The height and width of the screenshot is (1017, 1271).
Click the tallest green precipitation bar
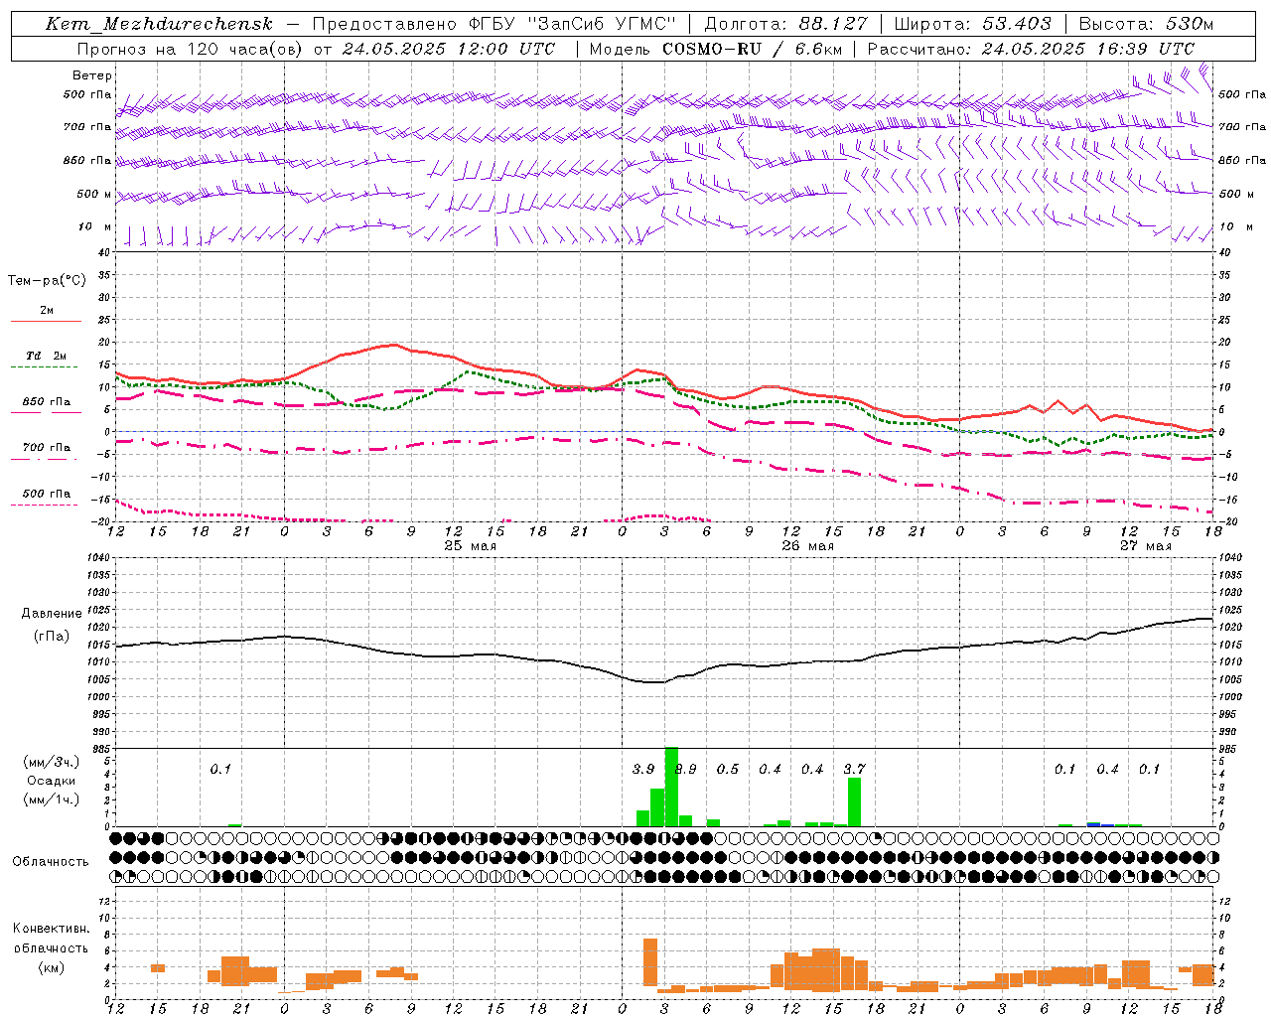(671, 787)
